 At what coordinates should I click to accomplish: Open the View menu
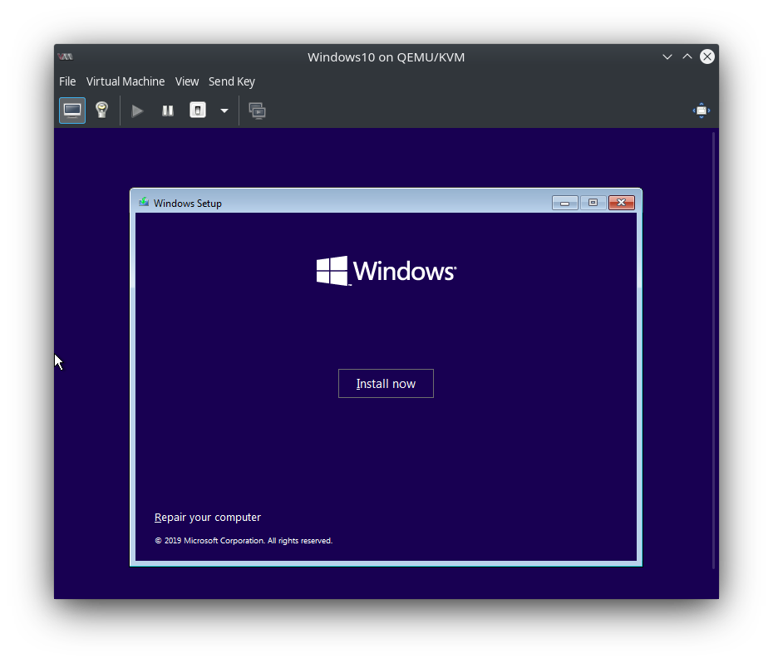187,81
